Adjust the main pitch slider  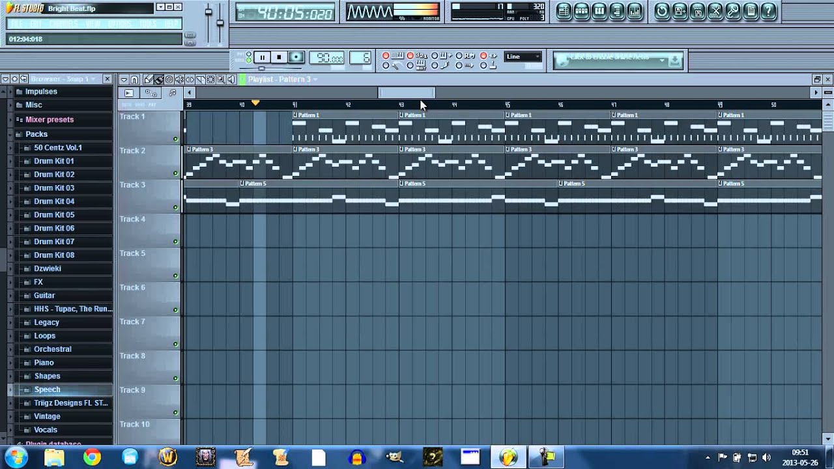pyautogui.click(x=220, y=23)
